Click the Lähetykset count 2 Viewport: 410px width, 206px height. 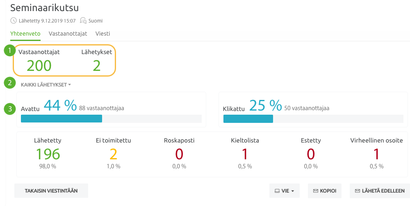(96, 66)
